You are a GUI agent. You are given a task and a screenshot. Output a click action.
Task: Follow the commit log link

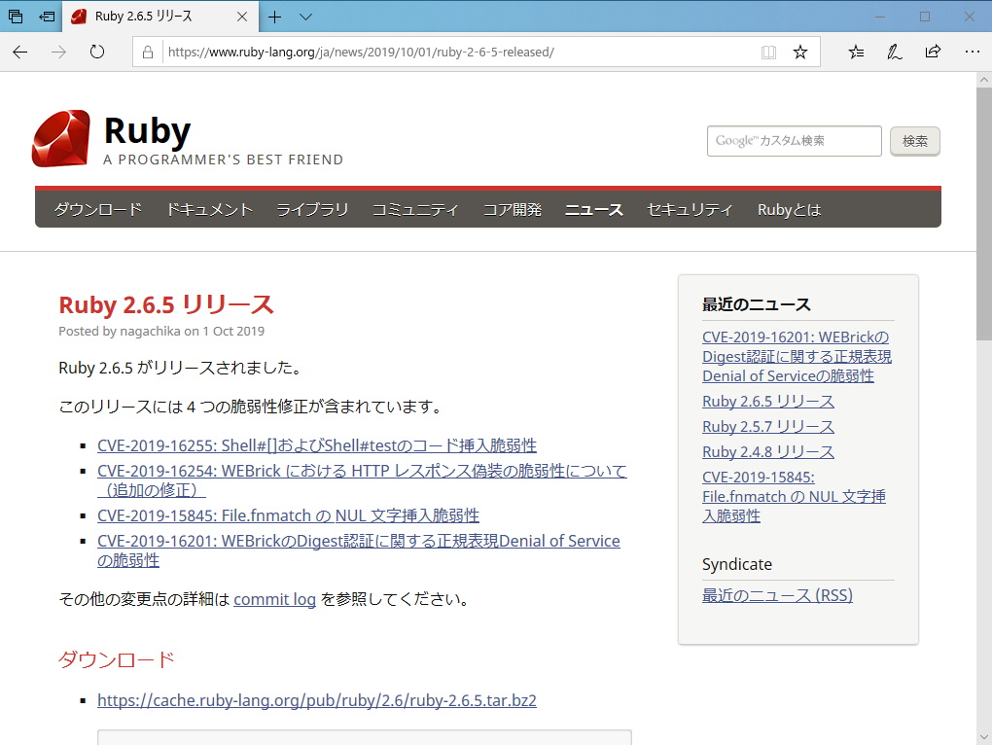click(275, 599)
